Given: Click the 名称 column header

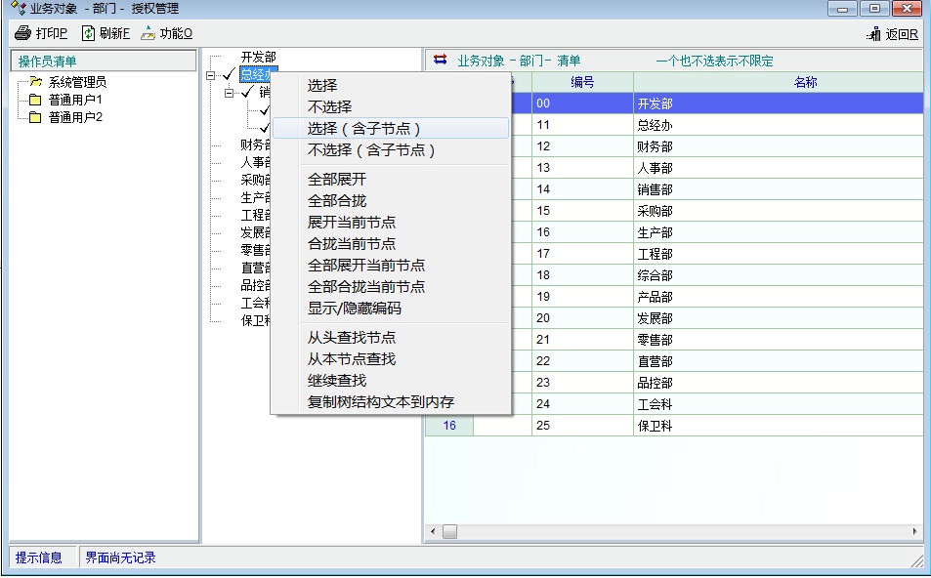Looking at the screenshot, I should click(805, 83).
